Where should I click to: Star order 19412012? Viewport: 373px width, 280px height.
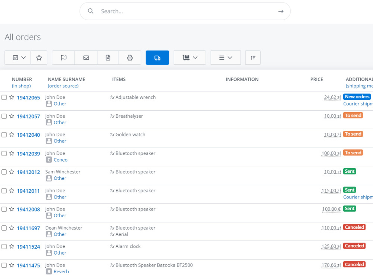pos(12,172)
